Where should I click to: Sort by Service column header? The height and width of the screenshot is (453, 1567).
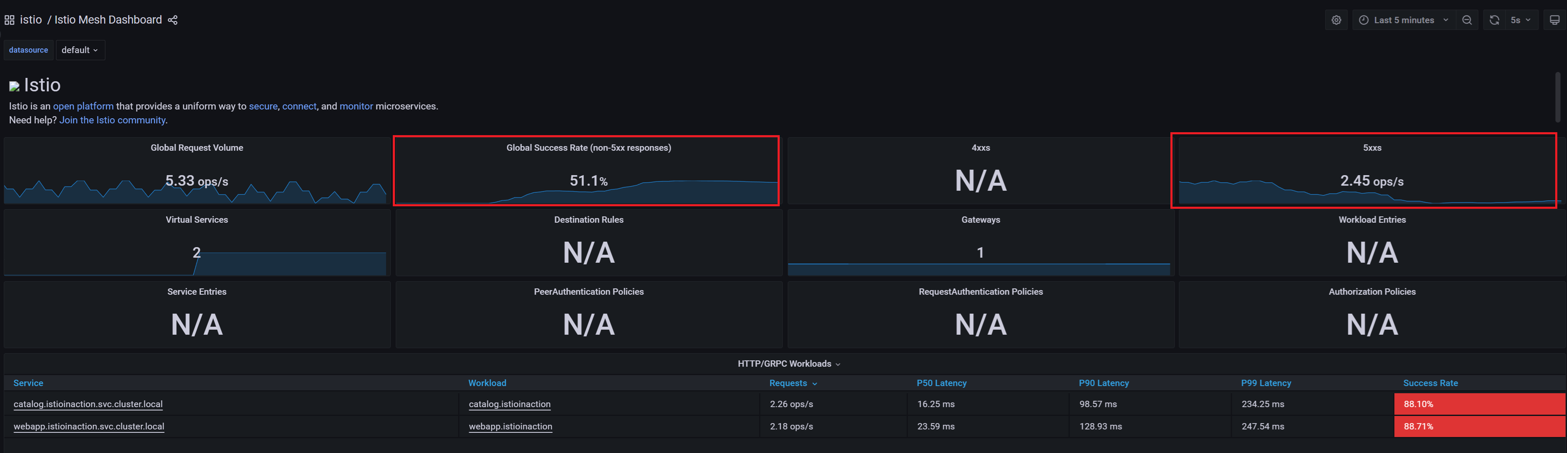[x=29, y=383]
